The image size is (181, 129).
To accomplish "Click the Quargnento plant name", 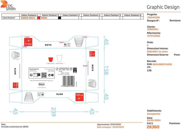I will coord(154,114).
